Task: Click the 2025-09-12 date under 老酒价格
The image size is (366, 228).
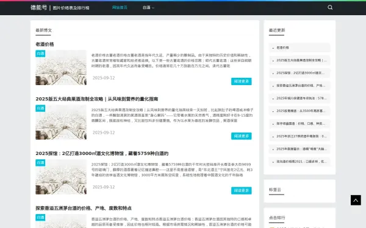Action: [104, 78]
